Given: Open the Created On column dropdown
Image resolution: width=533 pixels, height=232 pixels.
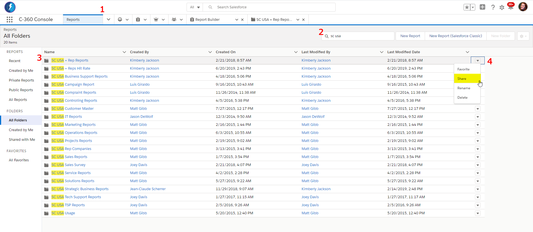Looking at the screenshot, I should click(296, 52).
